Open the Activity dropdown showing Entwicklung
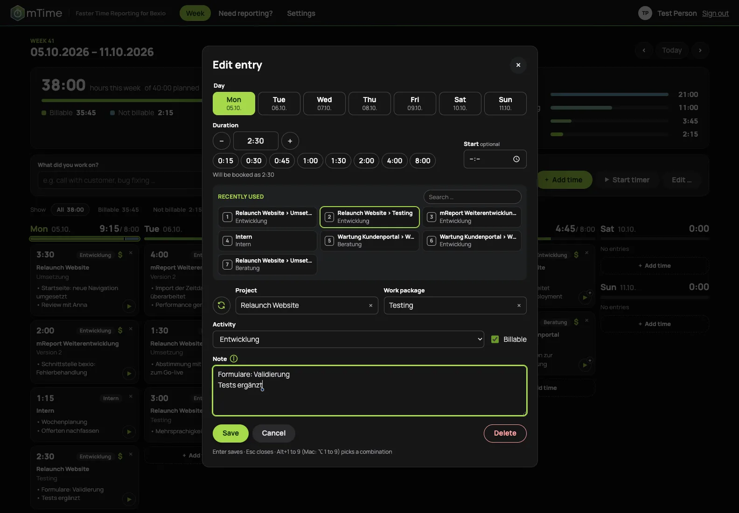Image resolution: width=739 pixels, height=513 pixels. [349, 340]
